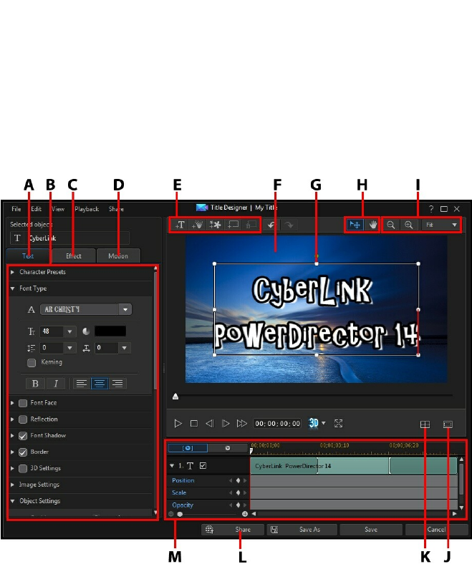The width and height of the screenshot is (472, 564).
Task: Click the Insert Image icon
Action: pyautogui.click(x=216, y=225)
